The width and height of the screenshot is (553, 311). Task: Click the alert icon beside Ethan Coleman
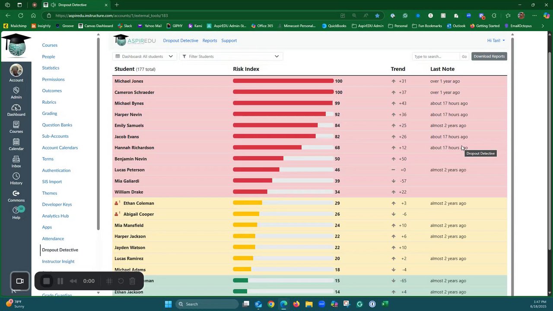click(x=117, y=203)
